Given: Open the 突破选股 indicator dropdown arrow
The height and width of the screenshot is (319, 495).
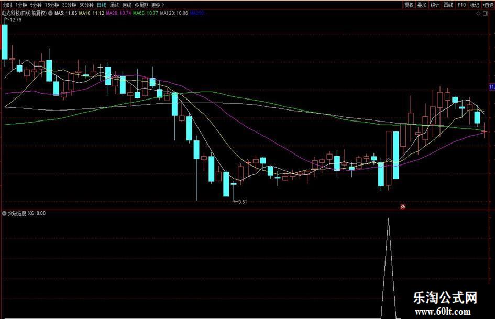Looking at the screenshot, I should tap(4, 214).
